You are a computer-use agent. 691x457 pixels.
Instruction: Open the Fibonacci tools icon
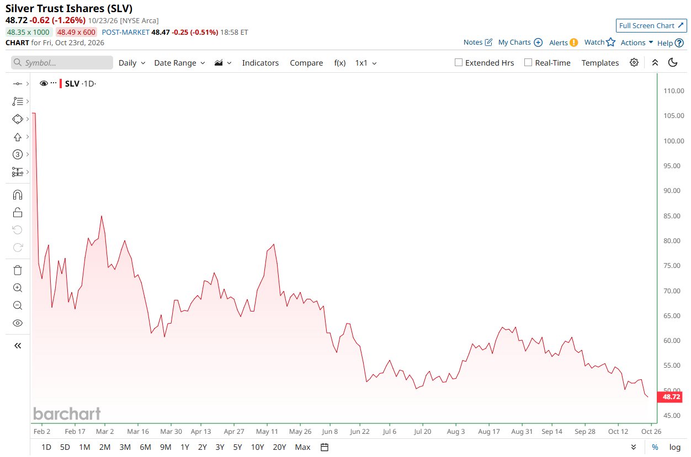click(17, 101)
